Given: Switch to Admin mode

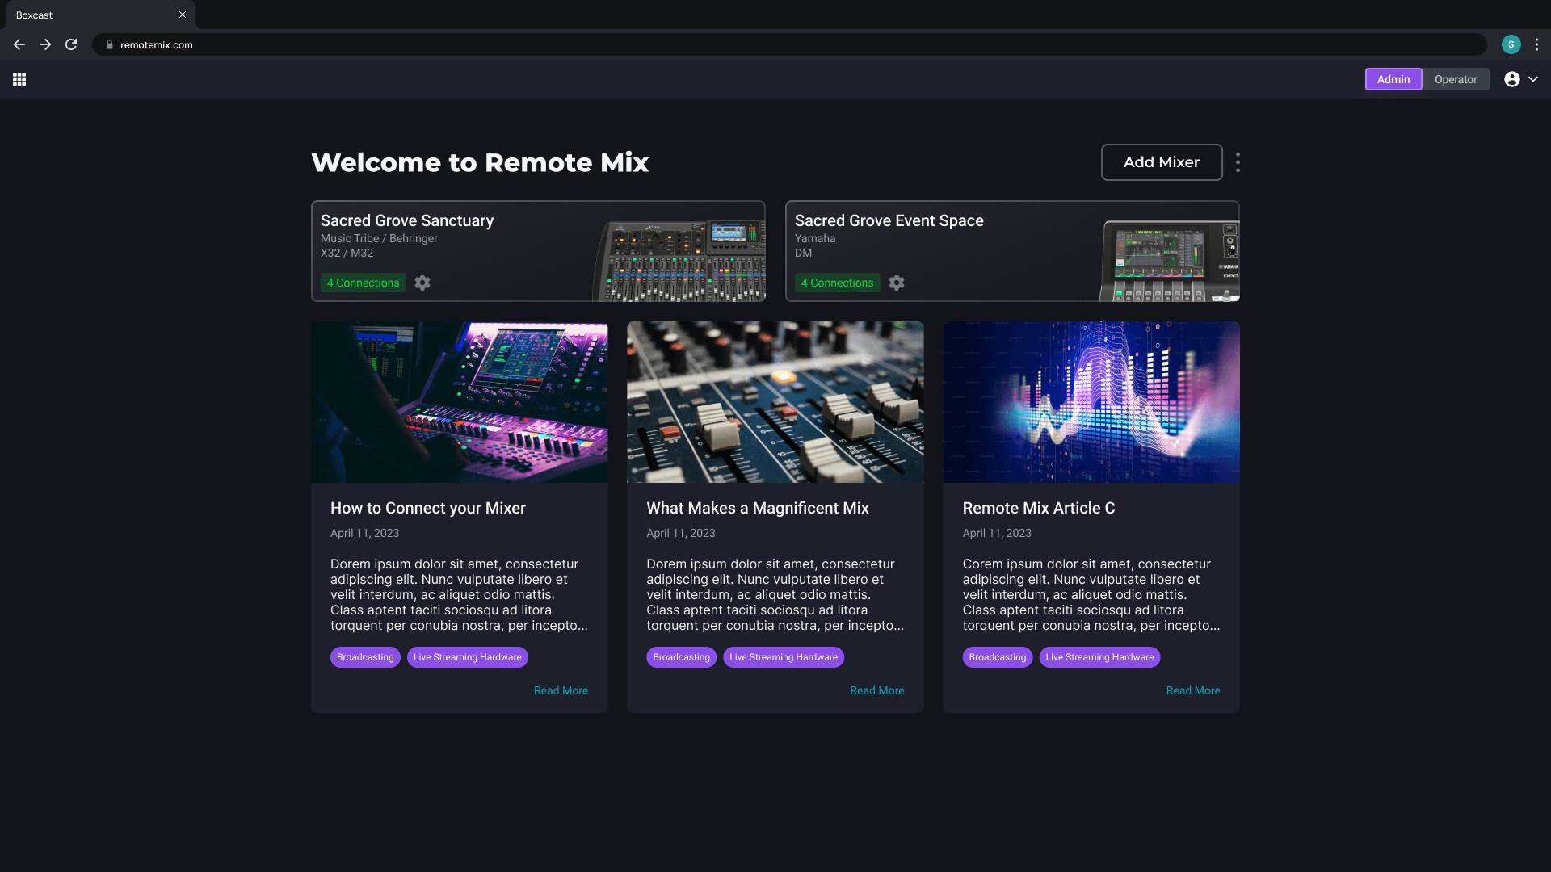Looking at the screenshot, I should [1393, 79].
